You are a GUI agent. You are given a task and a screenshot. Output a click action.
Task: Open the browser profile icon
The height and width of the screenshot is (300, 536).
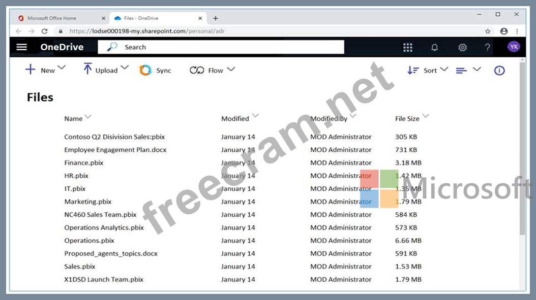click(x=504, y=31)
